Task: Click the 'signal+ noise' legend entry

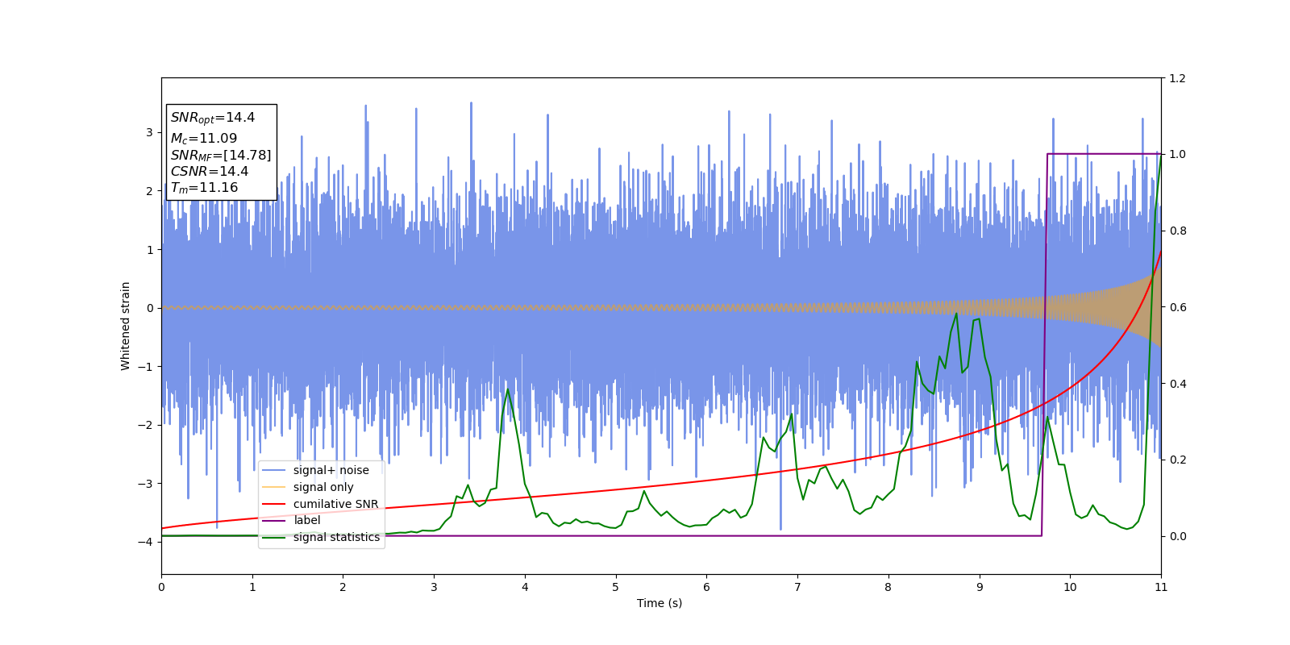Action: tap(331, 470)
